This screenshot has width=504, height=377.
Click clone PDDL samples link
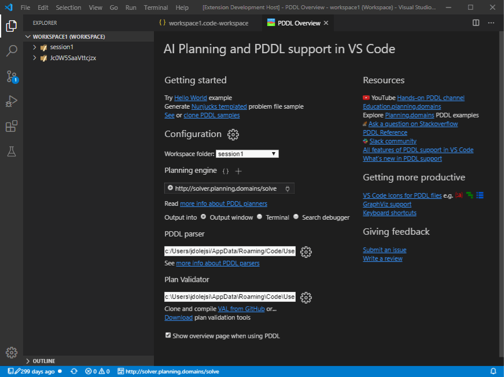point(212,115)
